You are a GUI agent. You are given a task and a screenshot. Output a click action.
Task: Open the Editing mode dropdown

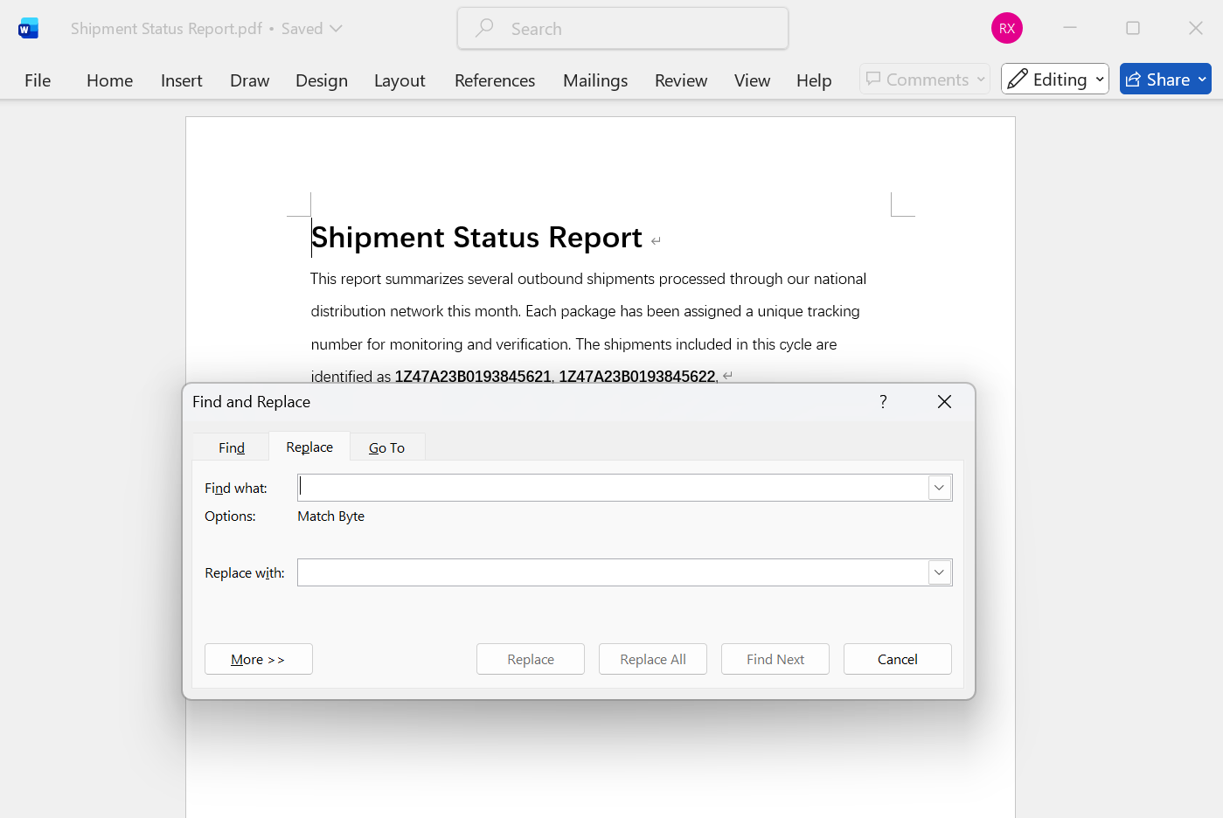coord(1054,80)
